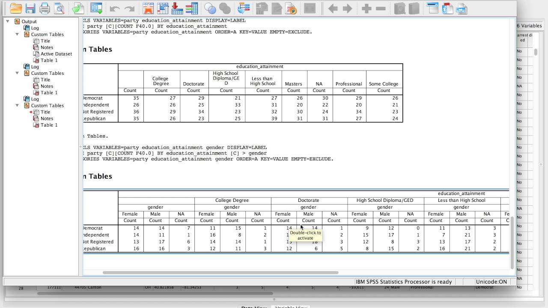The image size is (548, 308).
Task: Go to Case using the grid icon with blue arrow
Action: pos(163,8)
